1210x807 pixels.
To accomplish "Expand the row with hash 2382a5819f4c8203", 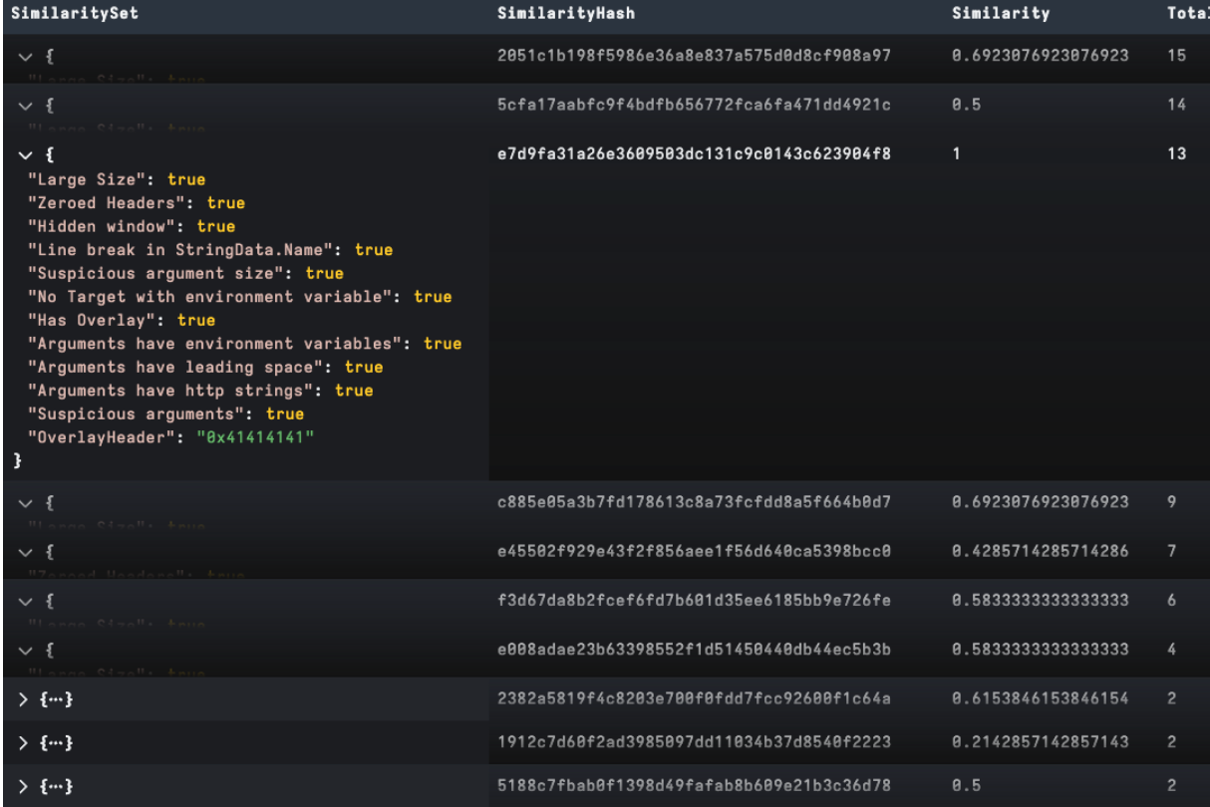I will point(24,700).
